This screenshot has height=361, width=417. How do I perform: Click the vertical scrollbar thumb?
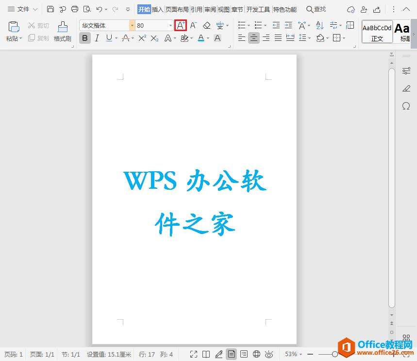click(x=391, y=188)
